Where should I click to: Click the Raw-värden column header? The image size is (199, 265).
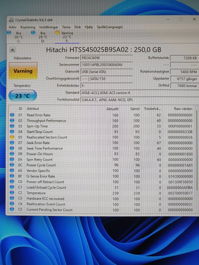point(183,109)
